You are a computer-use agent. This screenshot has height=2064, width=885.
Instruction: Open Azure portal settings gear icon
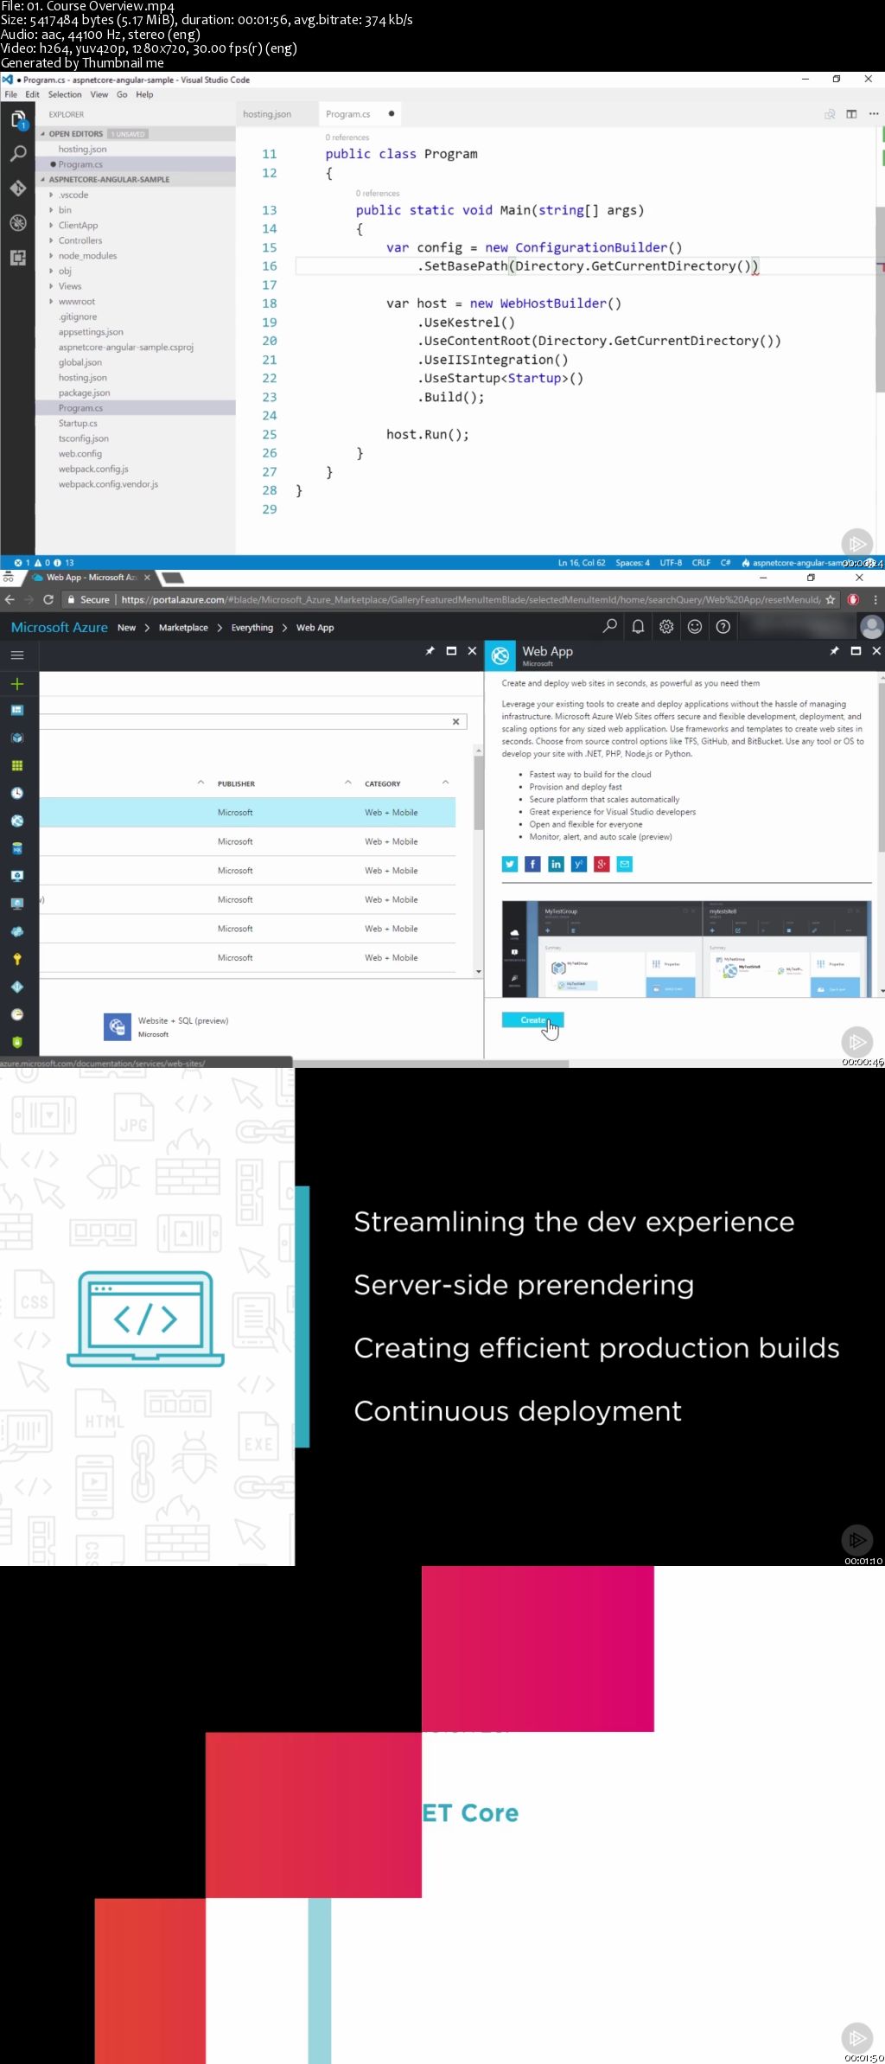(666, 627)
